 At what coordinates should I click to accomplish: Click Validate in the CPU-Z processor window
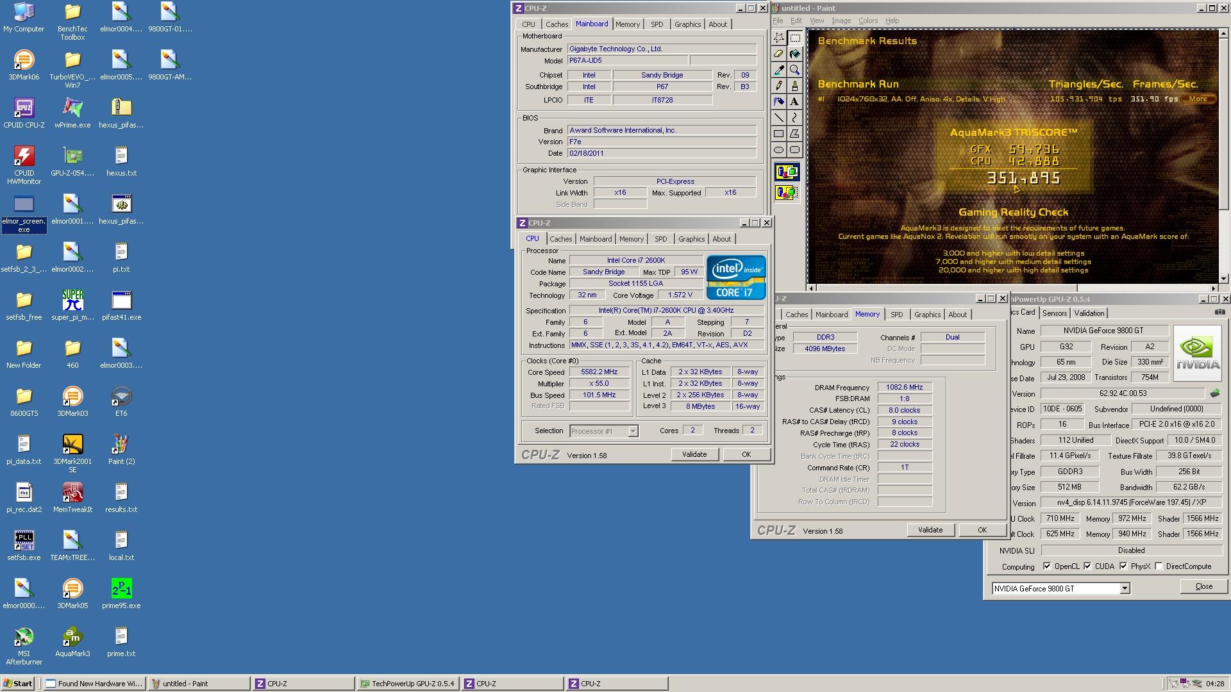click(694, 454)
